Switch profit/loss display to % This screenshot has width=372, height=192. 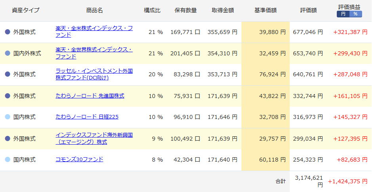(355, 14)
